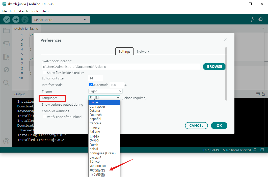Click the CANCEL button

pos(196,126)
